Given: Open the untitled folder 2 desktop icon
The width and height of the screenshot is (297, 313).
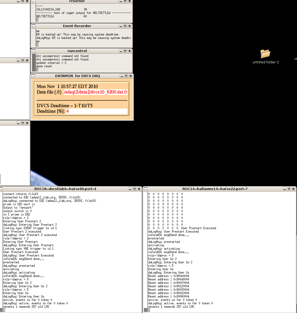Looking at the screenshot, I should coord(265,57).
